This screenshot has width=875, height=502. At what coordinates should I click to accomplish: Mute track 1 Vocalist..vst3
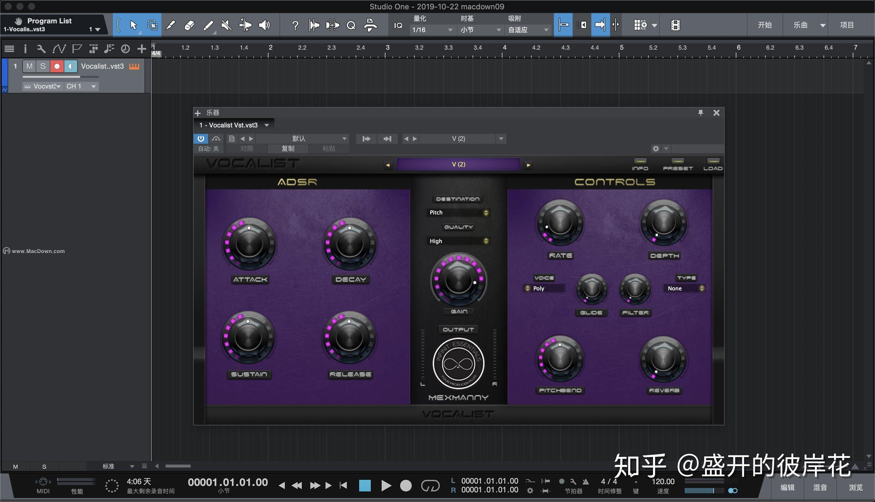point(29,66)
